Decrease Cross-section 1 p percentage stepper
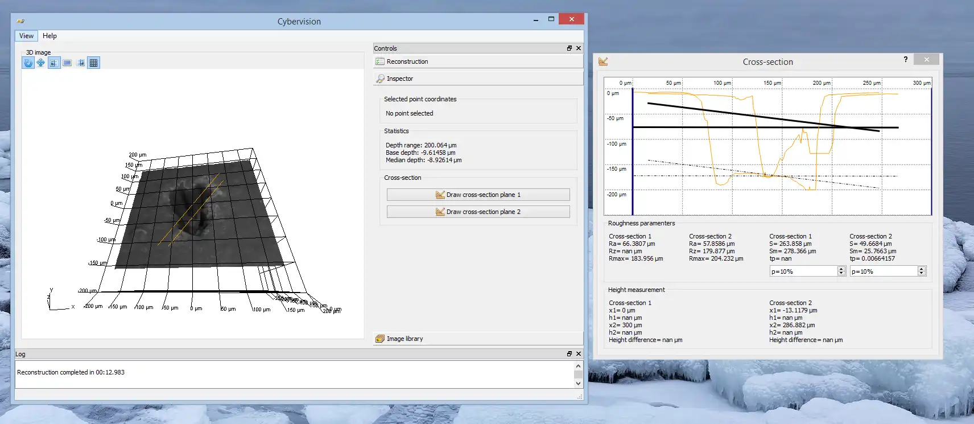The width and height of the screenshot is (974, 424). coord(841,274)
